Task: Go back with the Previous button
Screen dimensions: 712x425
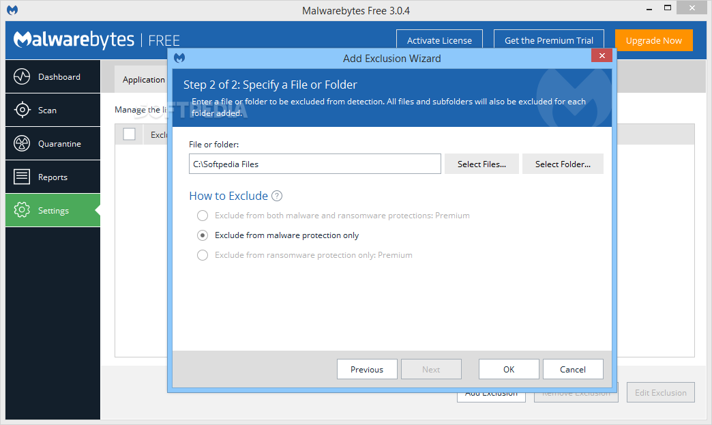Action: pos(367,369)
